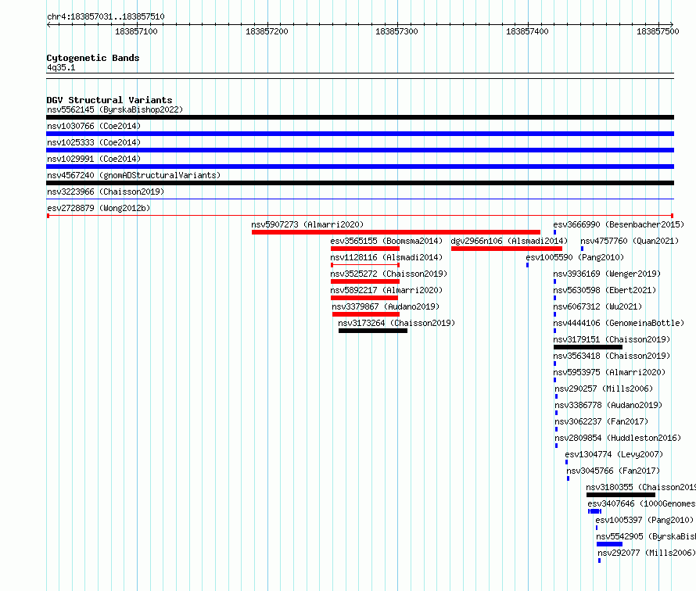The width and height of the screenshot is (696, 591).
Task: Click the blue bar under nsv5542905
Action: (609, 544)
